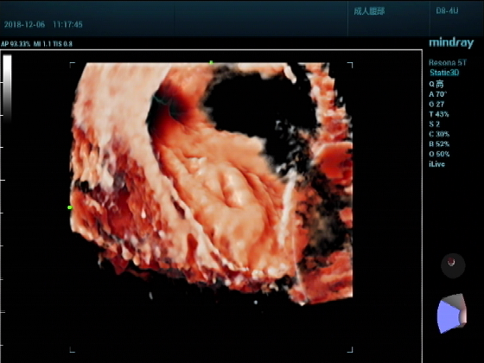Image resolution: width=484 pixels, height=363 pixels.
Task: Click the O 27 parameter
Action: click(x=436, y=105)
